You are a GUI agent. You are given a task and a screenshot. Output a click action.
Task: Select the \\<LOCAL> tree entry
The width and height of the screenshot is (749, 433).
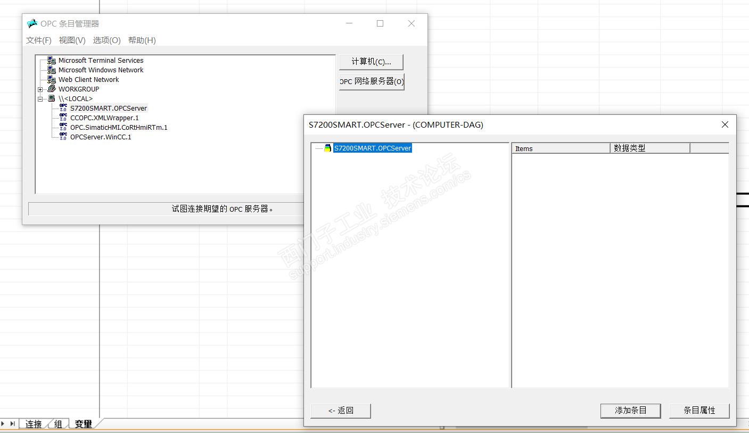76,99
